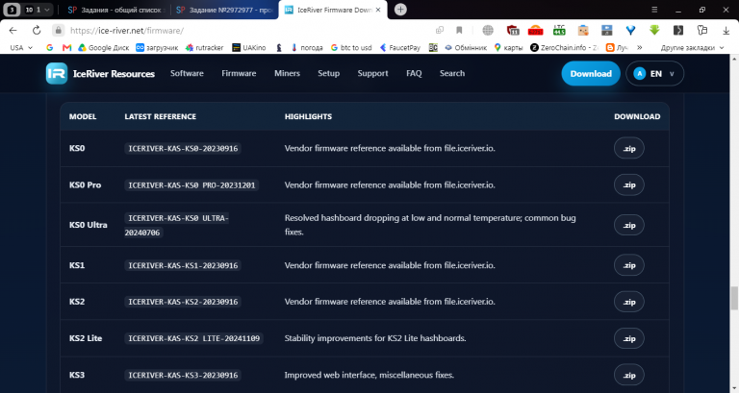Open the Firmware nav menu item
The height and width of the screenshot is (393, 739).
pos(239,73)
